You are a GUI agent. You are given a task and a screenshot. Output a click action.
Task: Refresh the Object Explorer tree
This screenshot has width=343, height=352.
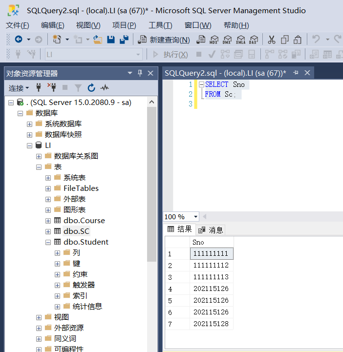(x=91, y=87)
